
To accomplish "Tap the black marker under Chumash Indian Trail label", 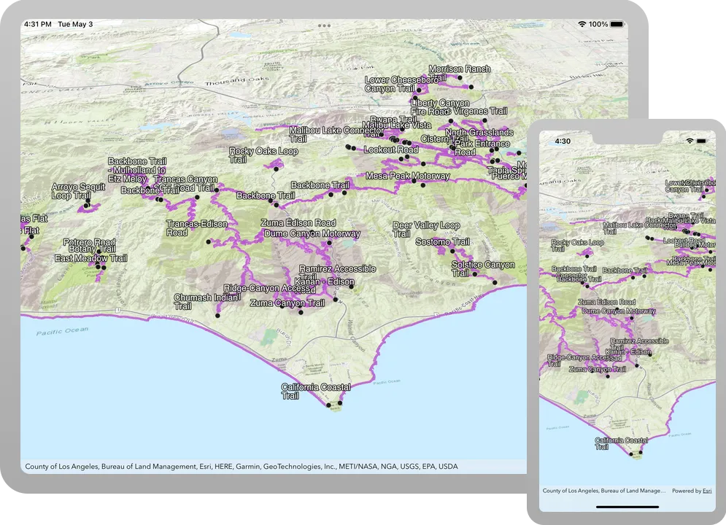I will (x=217, y=316).
